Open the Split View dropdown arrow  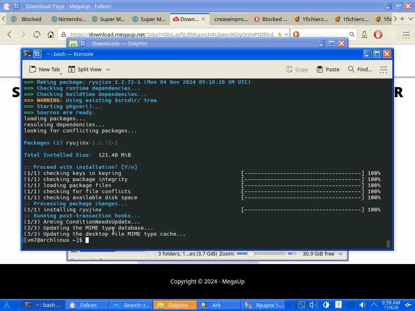(108, 70)
